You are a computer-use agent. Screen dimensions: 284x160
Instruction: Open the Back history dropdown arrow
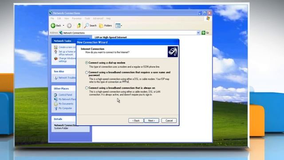pyautogui.click(x=63, y=26)
